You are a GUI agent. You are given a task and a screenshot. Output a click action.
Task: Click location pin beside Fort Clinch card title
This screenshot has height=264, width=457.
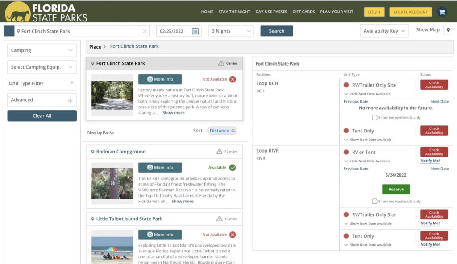(x=93, y=63)
